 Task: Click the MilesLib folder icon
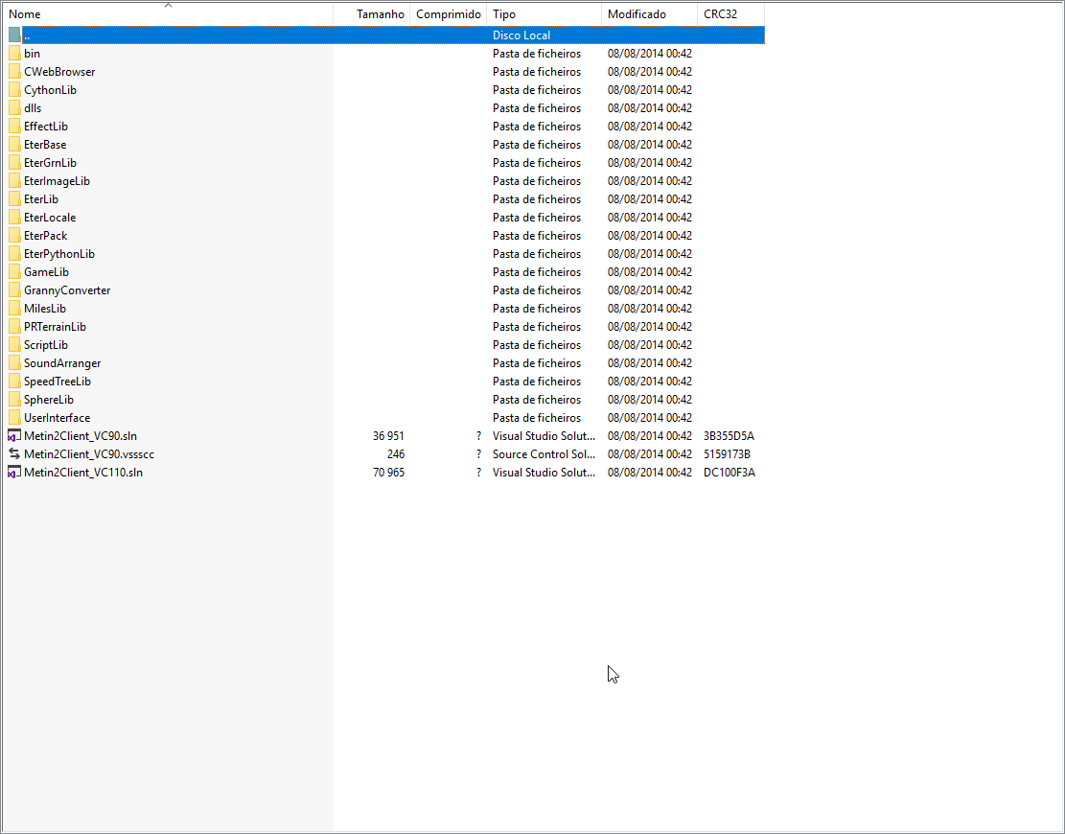tap(14, 309)
